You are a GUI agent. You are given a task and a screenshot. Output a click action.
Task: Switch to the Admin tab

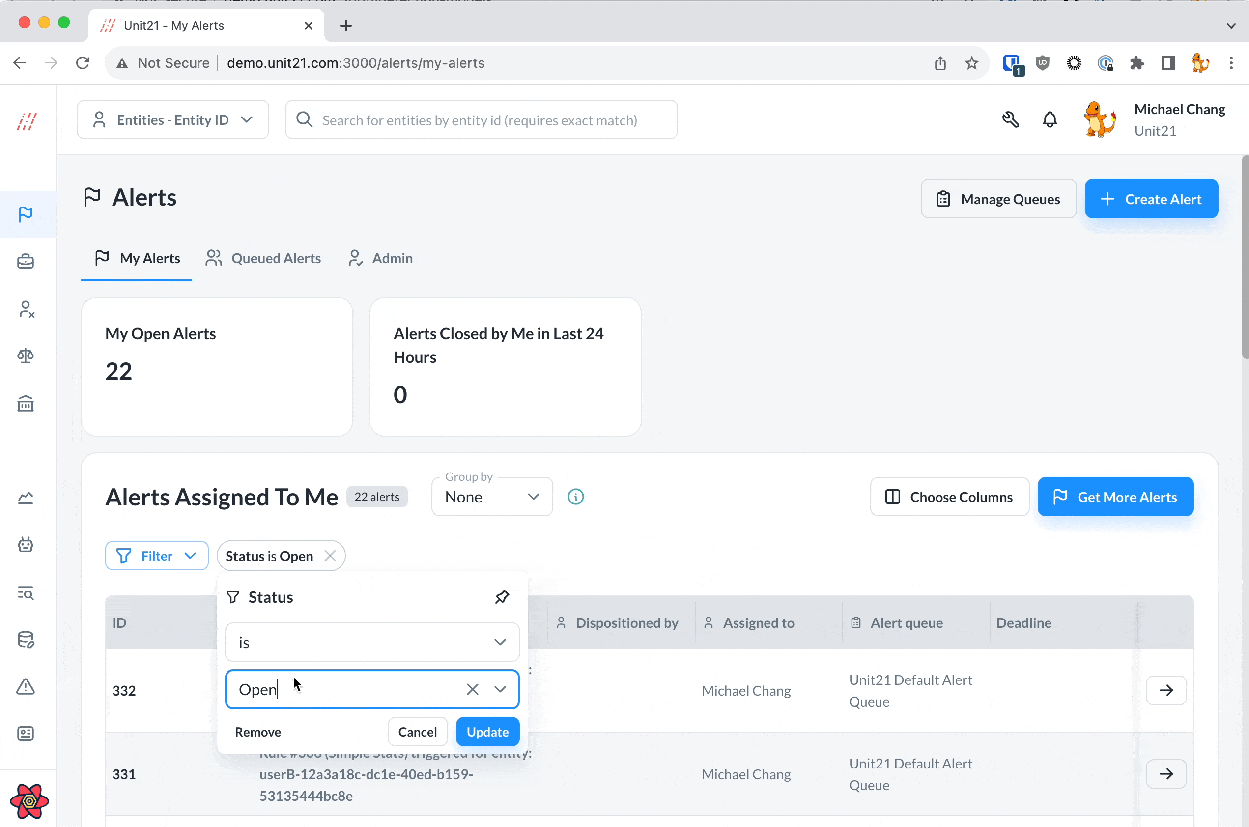pyautogui.click(x=380, y=258)
